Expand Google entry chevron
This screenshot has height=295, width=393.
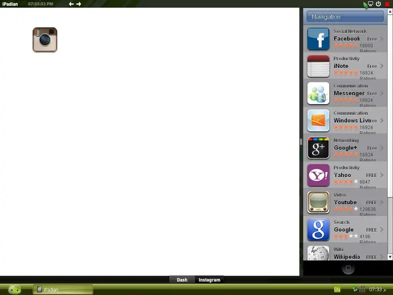tap(382, 230)
